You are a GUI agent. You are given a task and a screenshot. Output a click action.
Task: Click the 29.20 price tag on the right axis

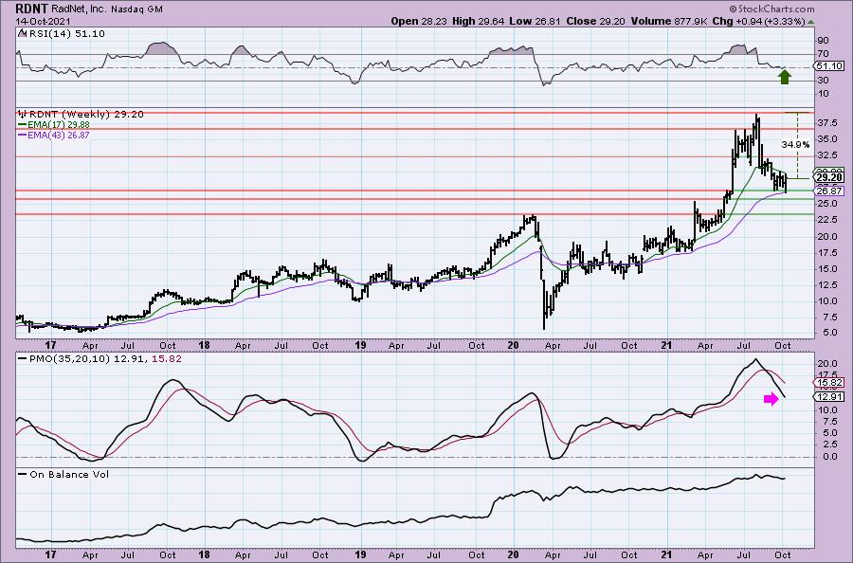(x=829, y=177)
